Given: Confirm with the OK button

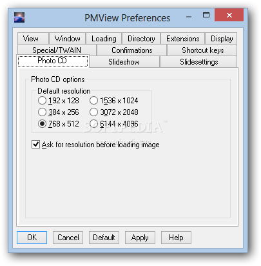Looking at the screenshot, I should 32,238.
